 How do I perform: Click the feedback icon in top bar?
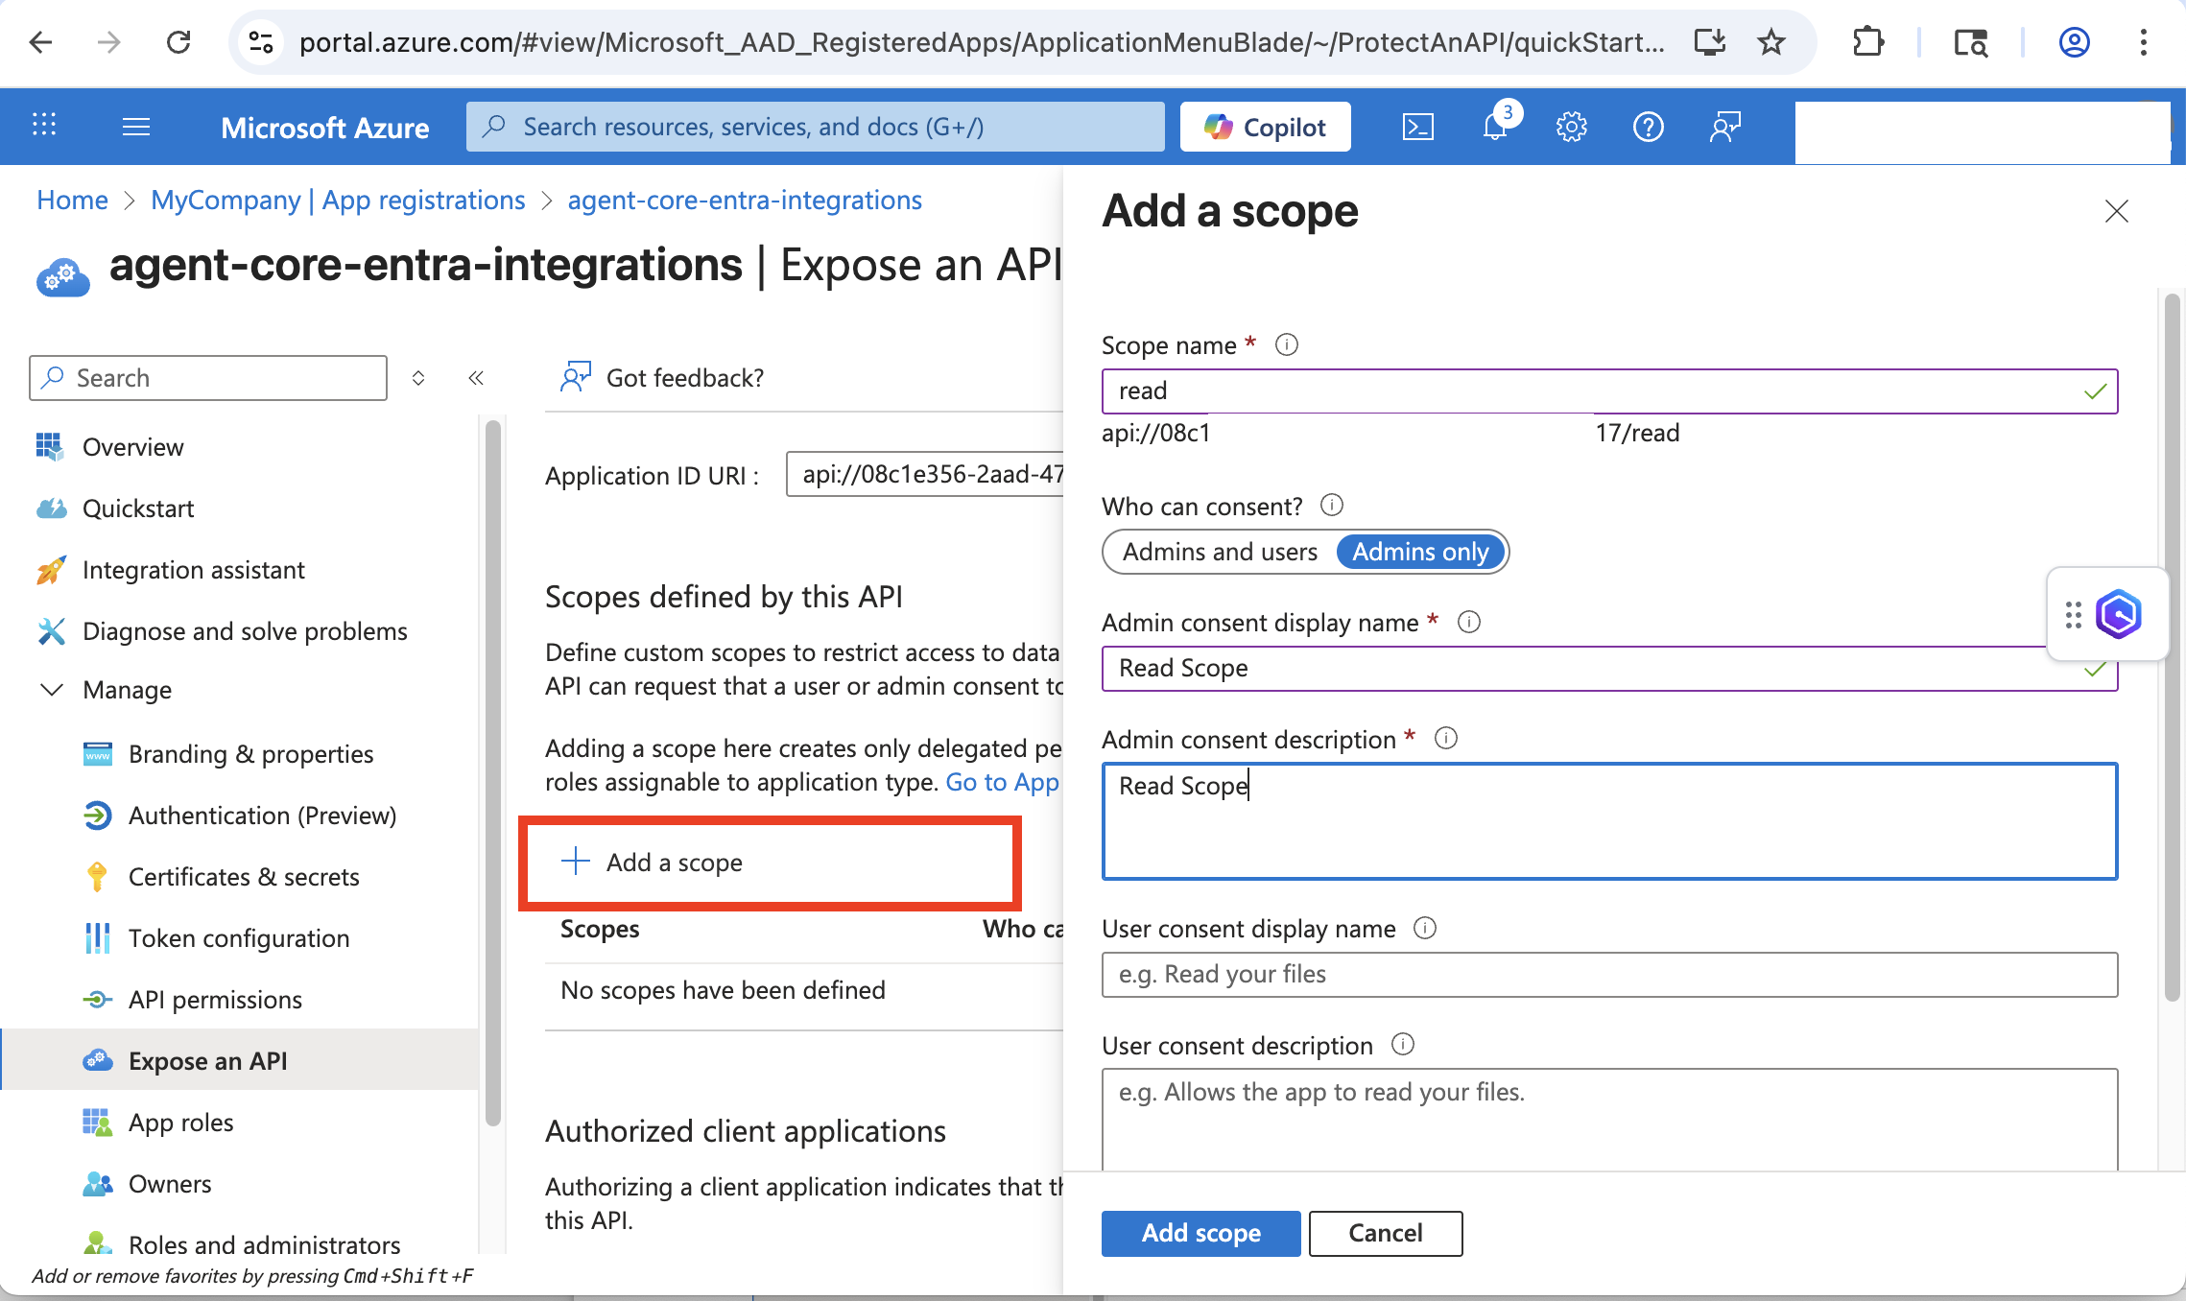[x=1724, y=127]
